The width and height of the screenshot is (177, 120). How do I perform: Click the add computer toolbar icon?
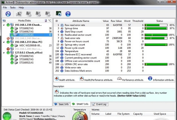click(29, 14)
